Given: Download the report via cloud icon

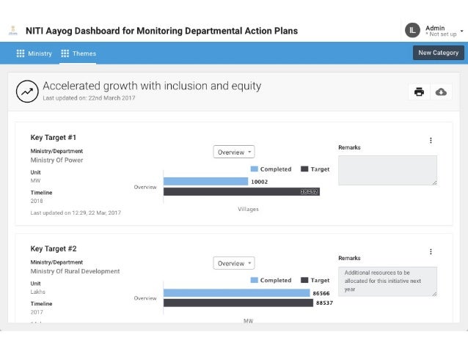Looking at the screenshot, I should (441, 92).
